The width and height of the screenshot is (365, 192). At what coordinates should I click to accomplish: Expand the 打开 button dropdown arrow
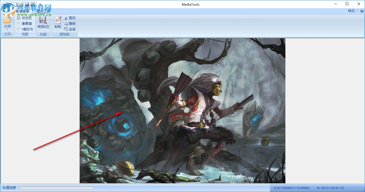[8, 30]
